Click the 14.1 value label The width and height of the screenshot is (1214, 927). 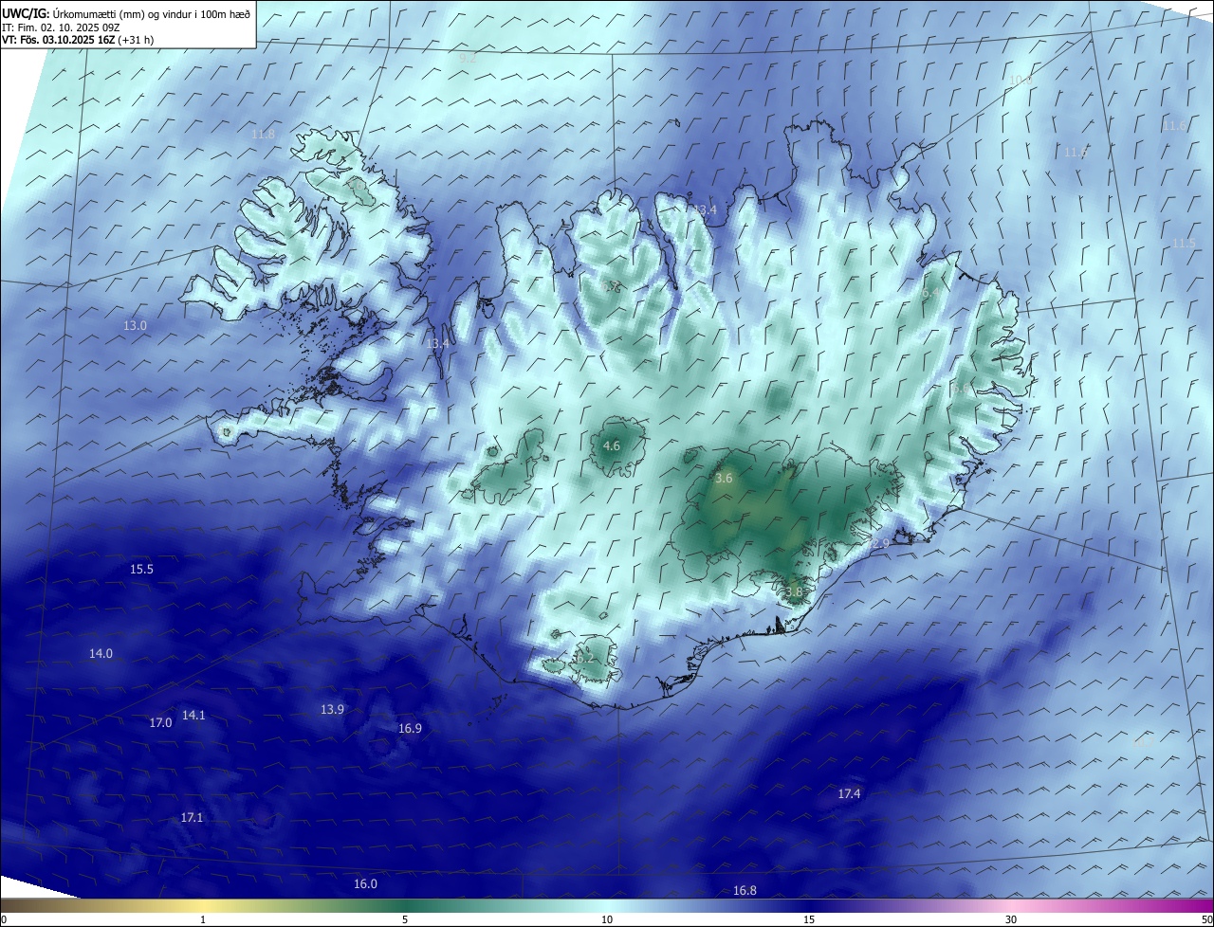pyautogui.click(x=193, y=716)
